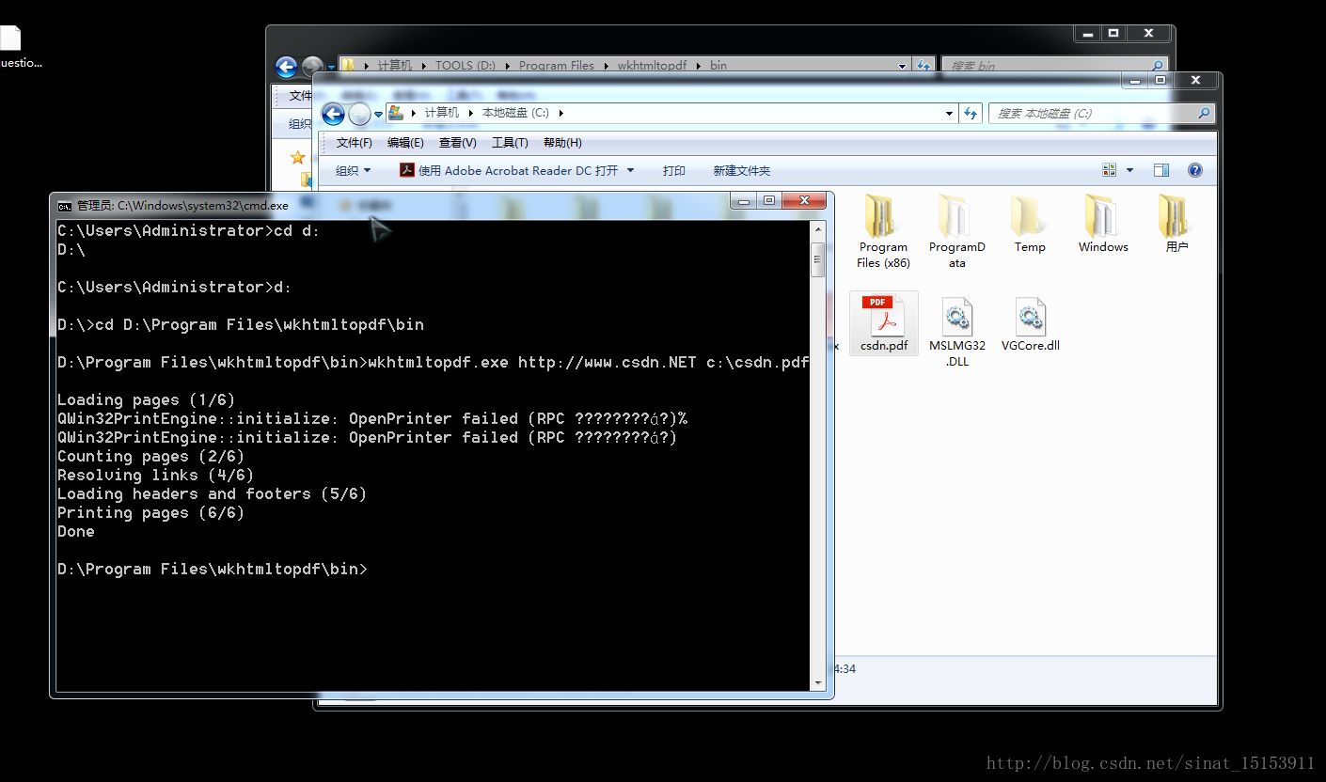
Task: Click the cmd window vertical scrollbar thumb
Action: [818, 259]
